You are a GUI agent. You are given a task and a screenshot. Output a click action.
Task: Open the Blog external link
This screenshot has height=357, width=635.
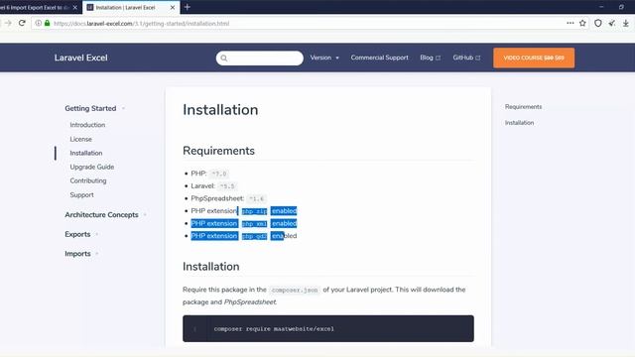[x=430, y=58]
